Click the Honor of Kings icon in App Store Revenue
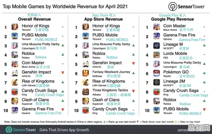Image resolution: width=212 pixels, height=134 pixels. click(86, 27)
